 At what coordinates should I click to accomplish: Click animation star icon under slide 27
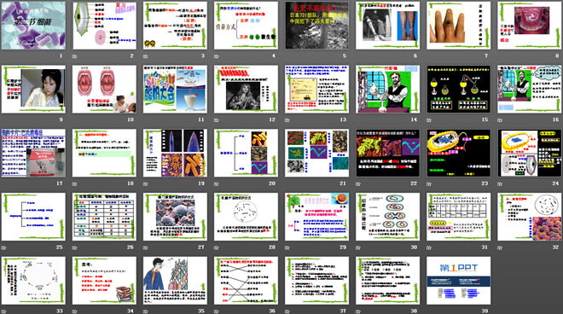coord(146,248)
